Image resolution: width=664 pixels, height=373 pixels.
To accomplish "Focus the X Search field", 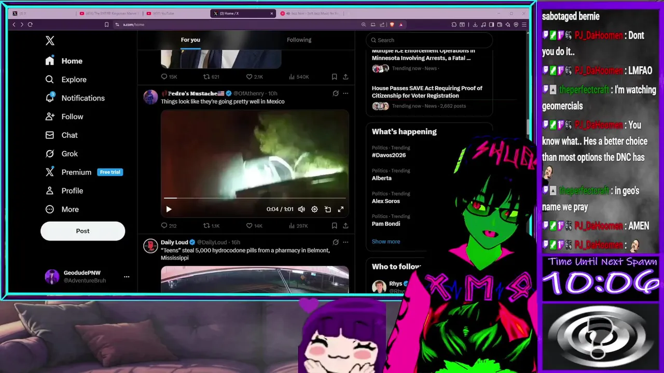I will point(429,40).
